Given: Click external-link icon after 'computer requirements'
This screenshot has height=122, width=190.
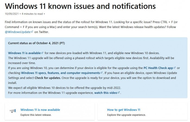Looking at the screenshot, I should point(102,73).
